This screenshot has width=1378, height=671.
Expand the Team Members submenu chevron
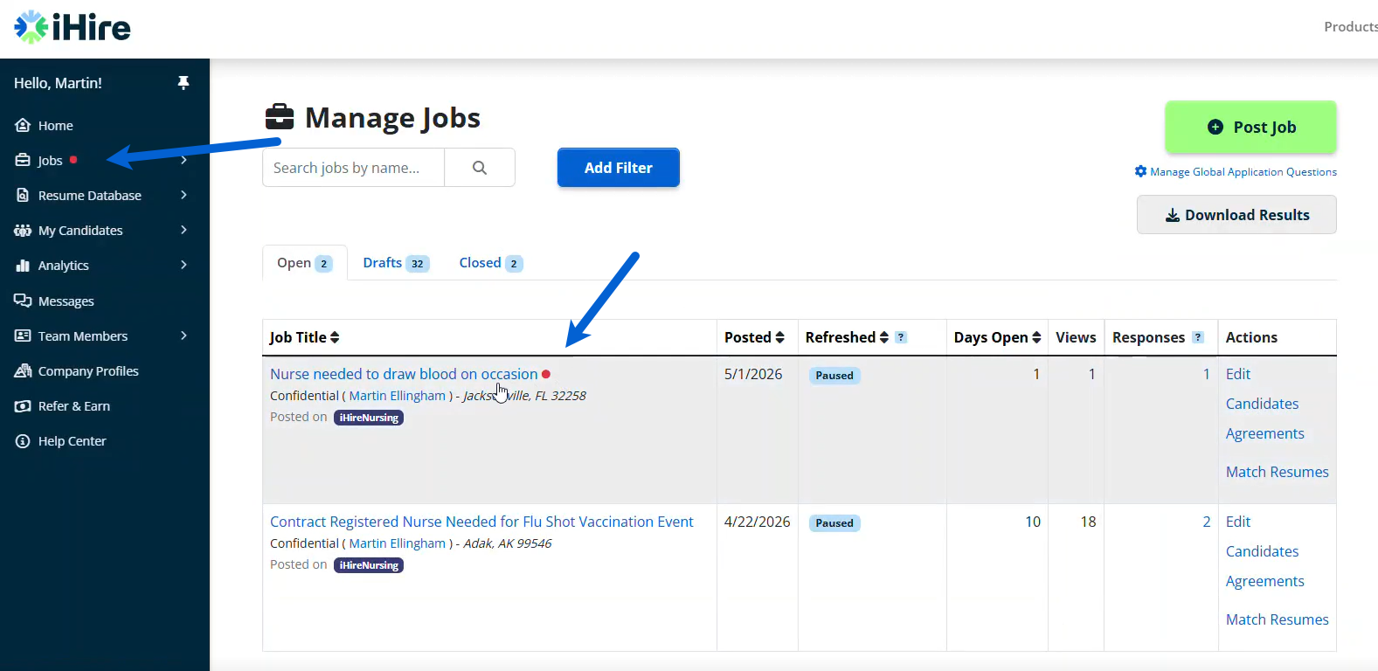(x=184, y=335)
